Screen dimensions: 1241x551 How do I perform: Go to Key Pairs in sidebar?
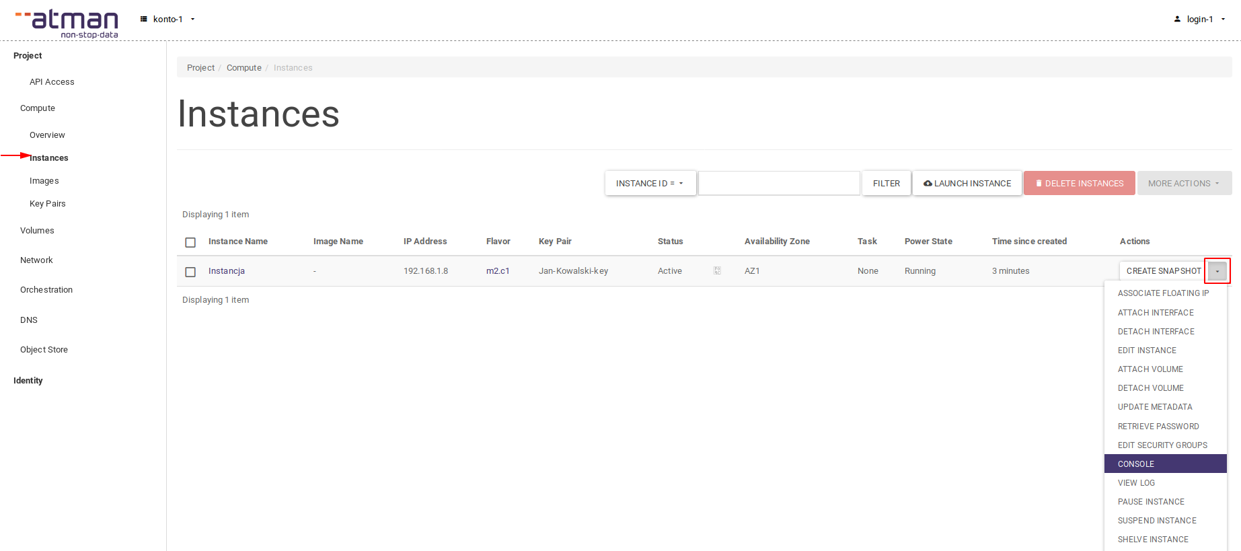tap(48, 204)
